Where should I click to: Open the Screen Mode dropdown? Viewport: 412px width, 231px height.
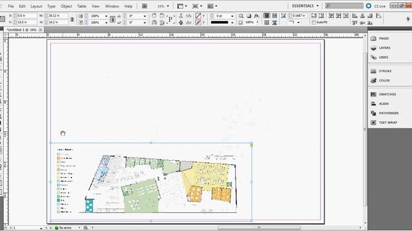point(197,6)
